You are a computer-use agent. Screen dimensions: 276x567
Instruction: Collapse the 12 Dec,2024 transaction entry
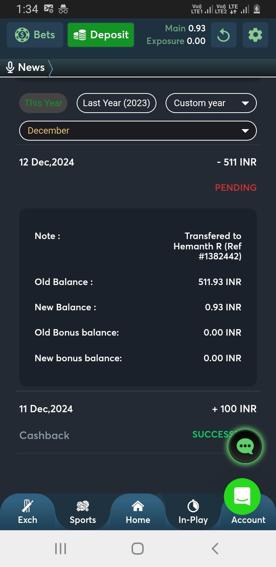tap(138, 162)
